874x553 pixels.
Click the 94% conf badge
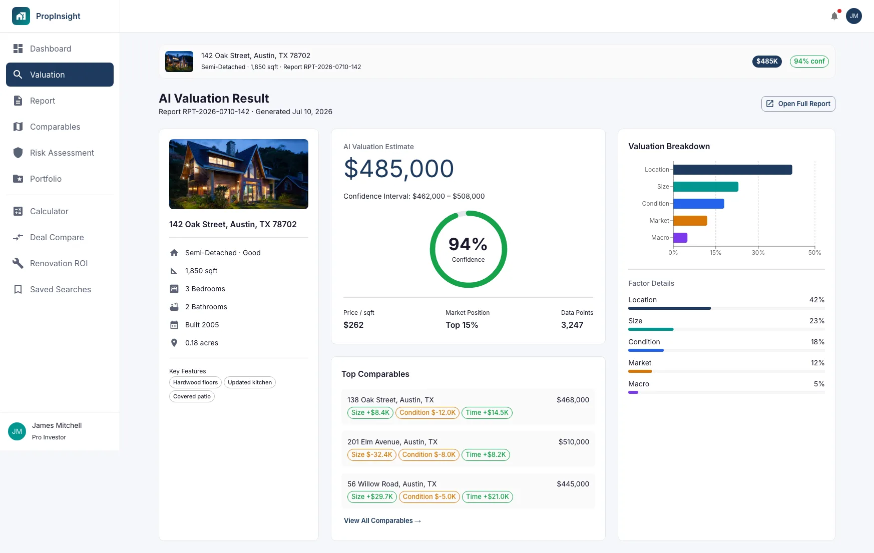click(x=809, y=61)
